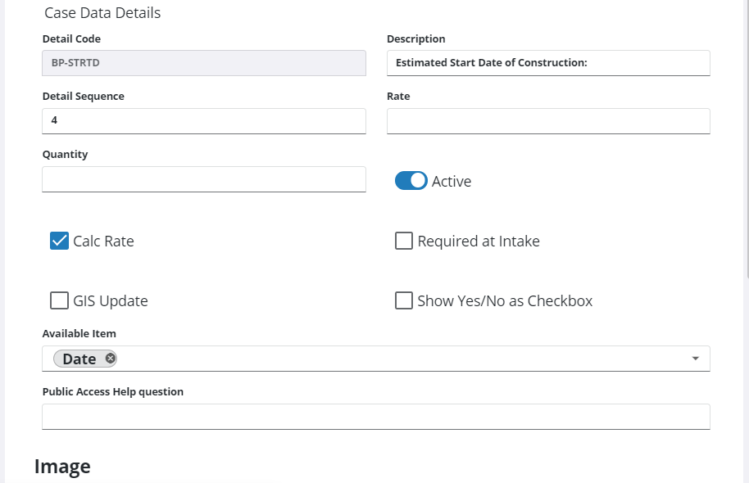Check the GIS Update checkbox
The height and width of the screenshot is (483, 749).
point(59,300)
